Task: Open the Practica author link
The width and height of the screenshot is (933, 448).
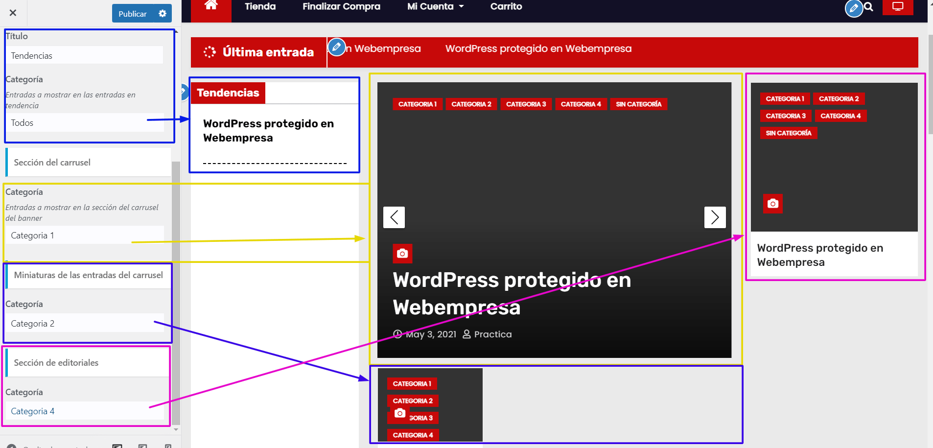Action: (x=493, y=334)
